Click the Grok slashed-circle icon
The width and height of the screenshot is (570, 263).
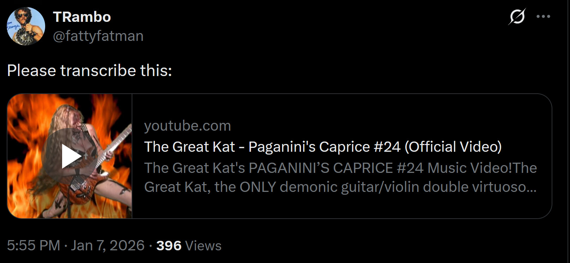pos(517,17)
